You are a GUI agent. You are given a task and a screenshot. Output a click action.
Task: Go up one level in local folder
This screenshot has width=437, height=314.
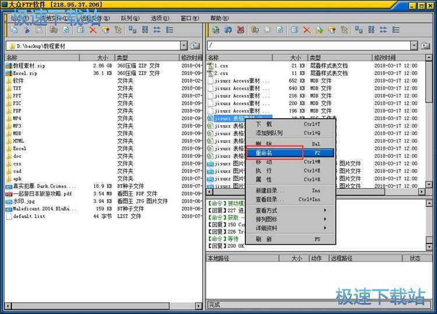click(x=195, y=45)
